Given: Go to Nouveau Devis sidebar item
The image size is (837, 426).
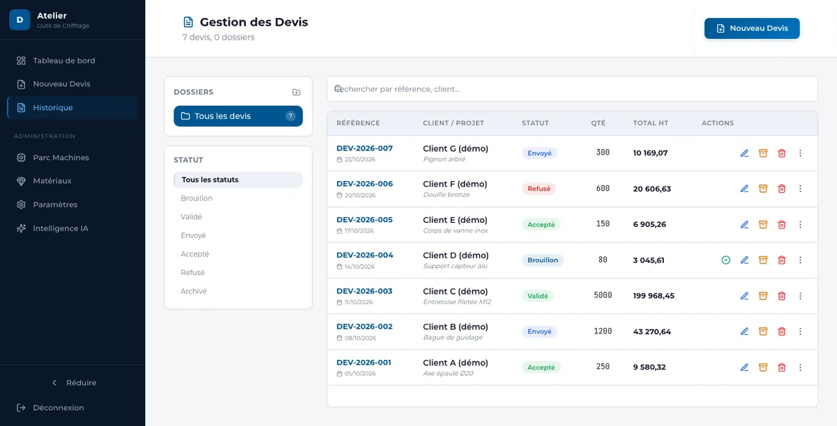Looking at the screenshot, I should point(73,84).
